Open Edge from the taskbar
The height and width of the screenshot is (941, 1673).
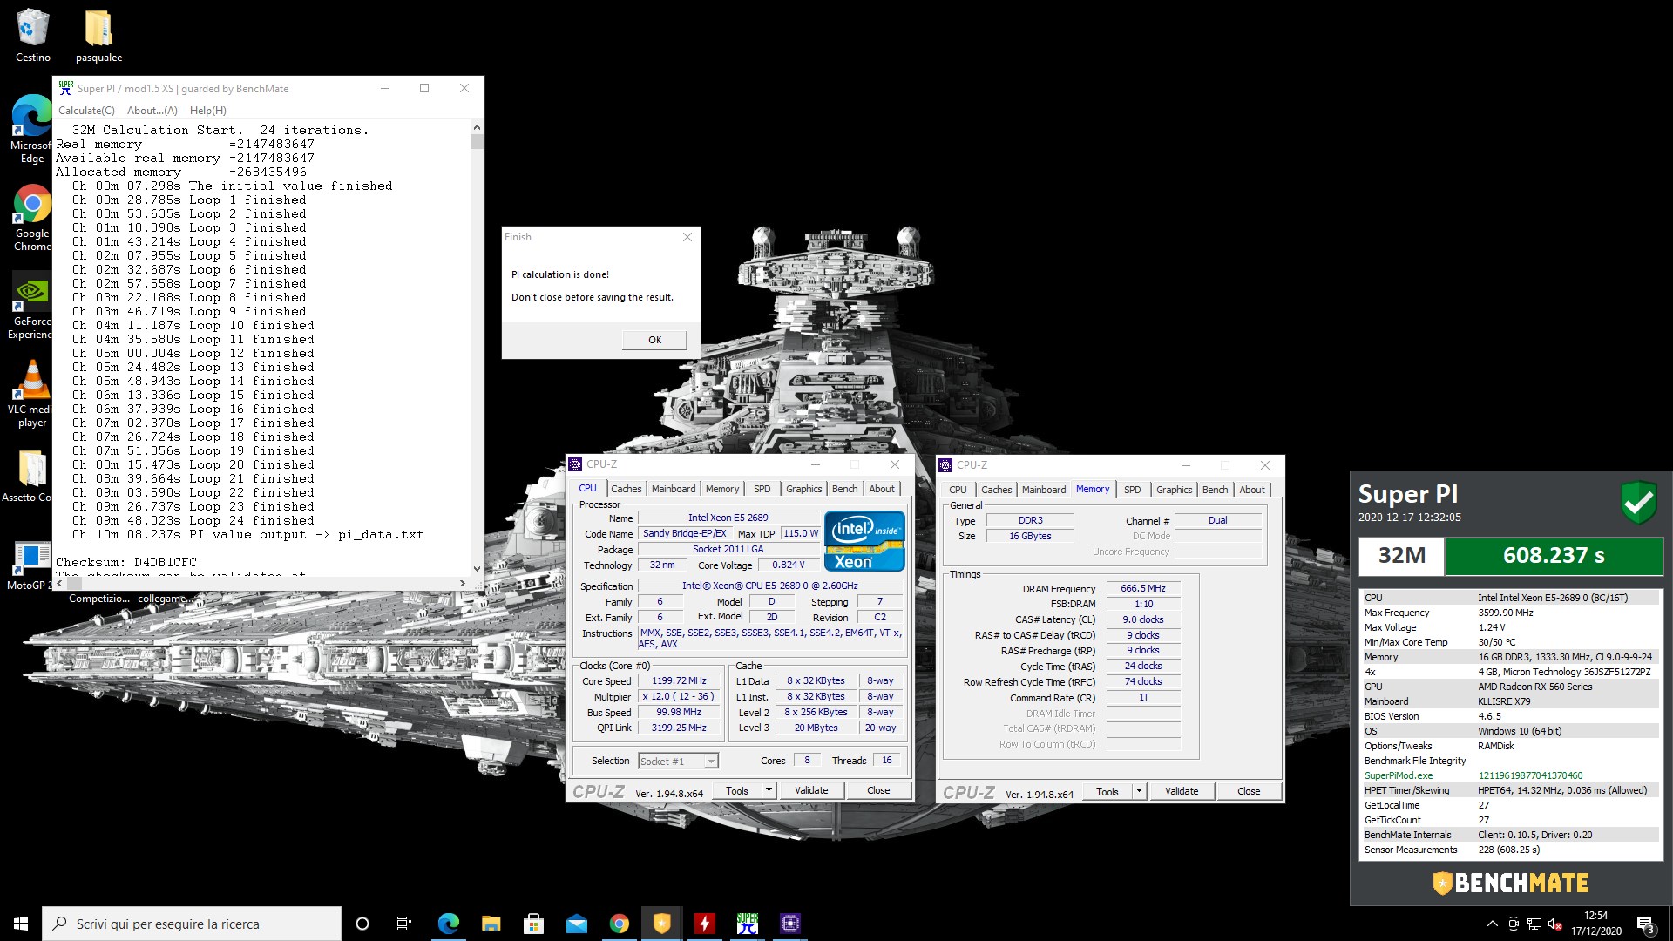pyautogui.click(x=448, y=924)
